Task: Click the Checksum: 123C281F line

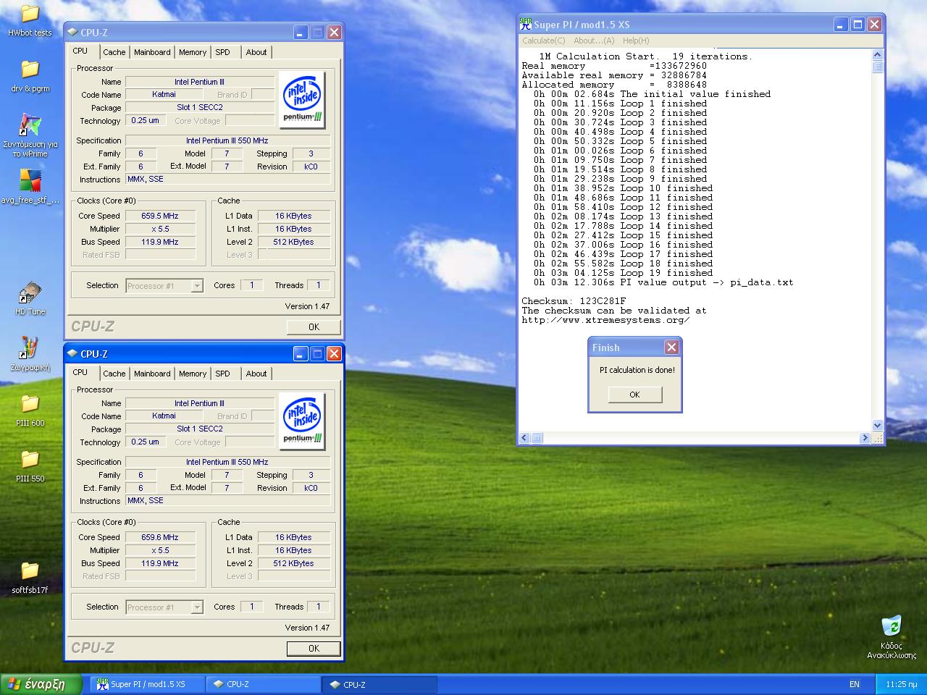Action: (574, 301)
